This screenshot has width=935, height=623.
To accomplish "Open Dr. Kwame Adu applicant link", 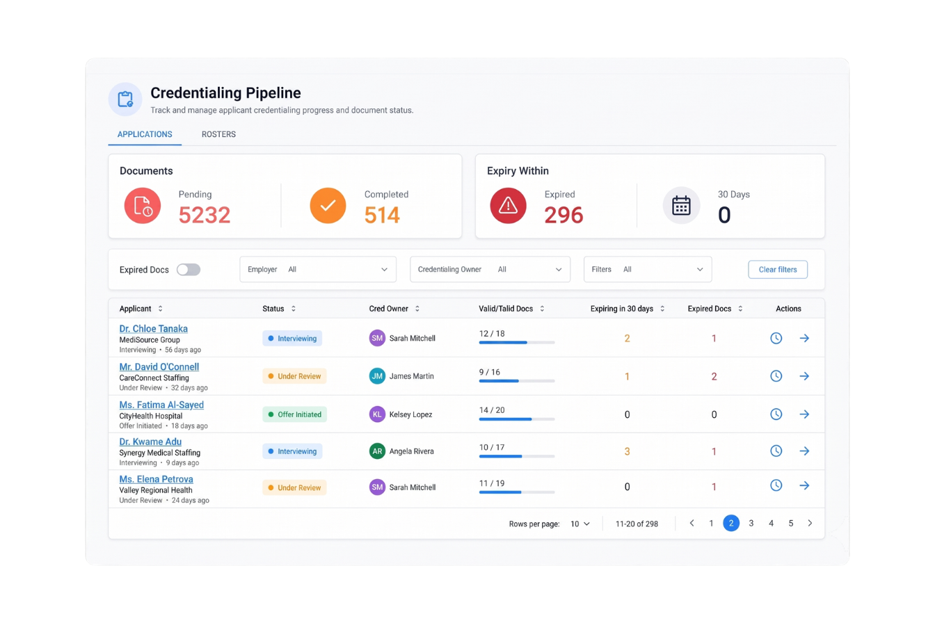I will click(x=150, y=442).
